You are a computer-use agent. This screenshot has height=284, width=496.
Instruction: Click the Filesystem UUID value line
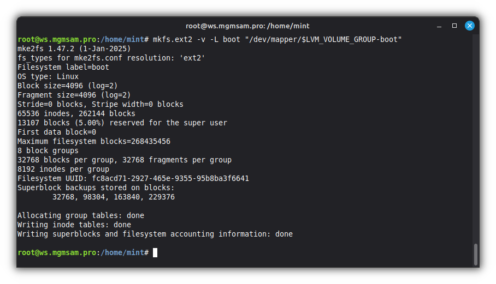(133, 178)
